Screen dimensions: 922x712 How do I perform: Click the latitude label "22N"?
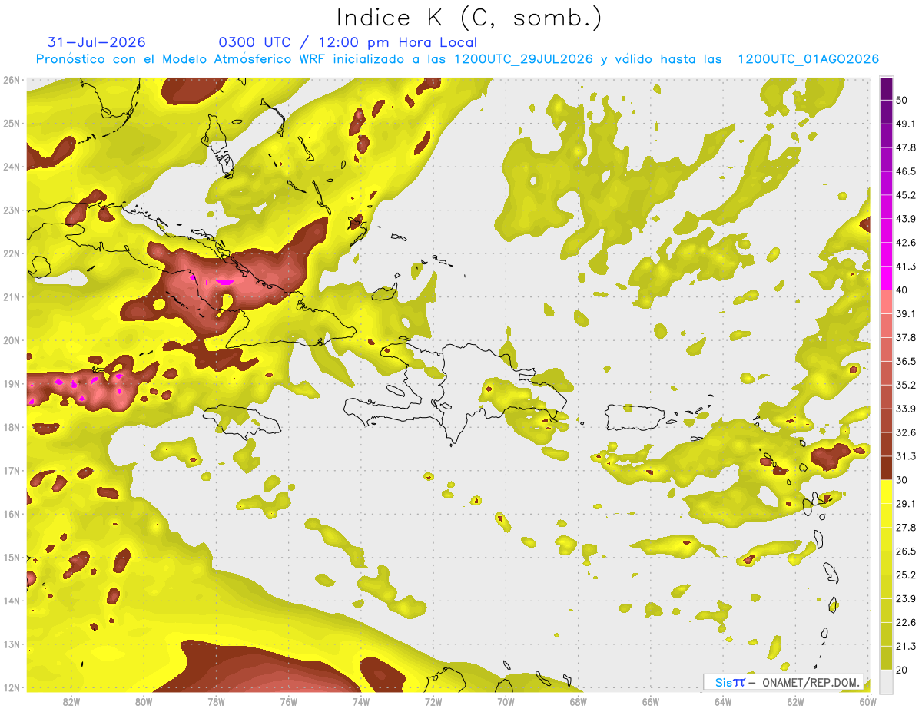[12, 253]
